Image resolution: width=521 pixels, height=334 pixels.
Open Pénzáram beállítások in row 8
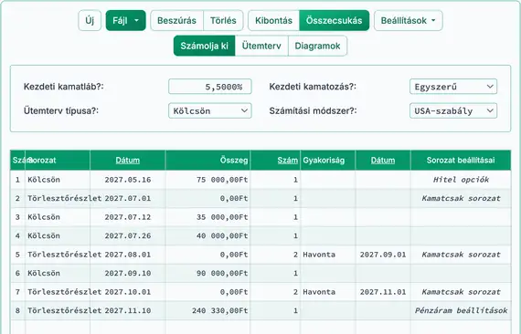(x=461, y=311)
